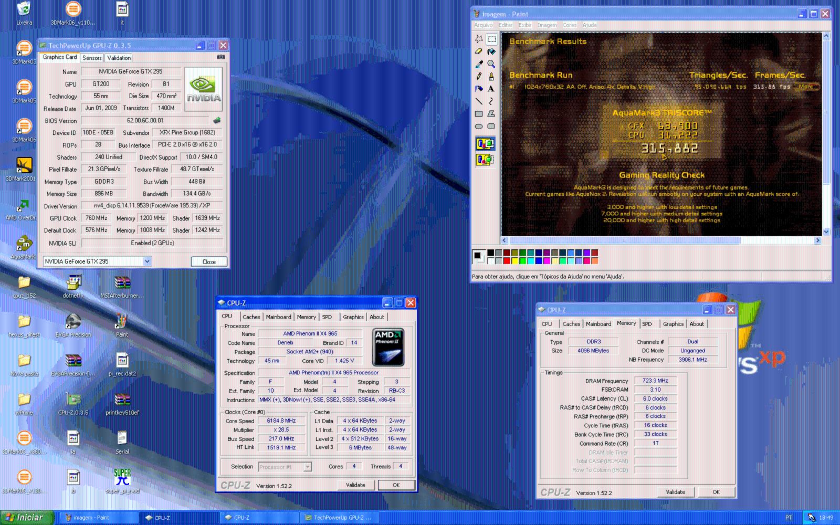Click Paint's horizontal scrollbar right arrow
The width and height of the screenshot is (840, 525).
pos(817,240)
